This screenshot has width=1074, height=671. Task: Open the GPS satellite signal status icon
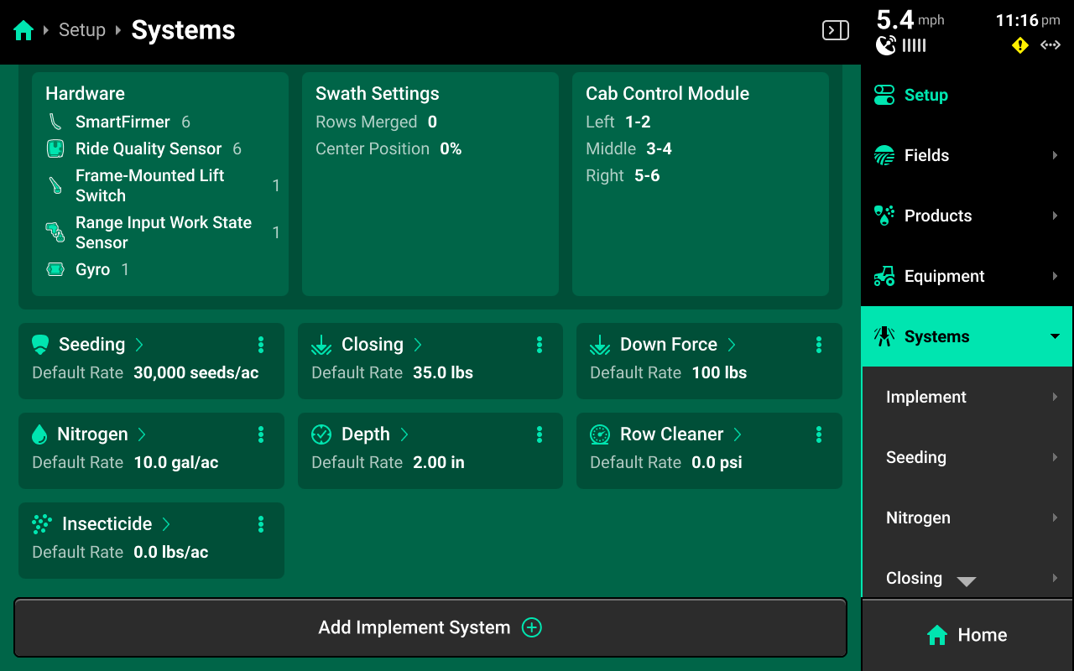tap(885, 45)
